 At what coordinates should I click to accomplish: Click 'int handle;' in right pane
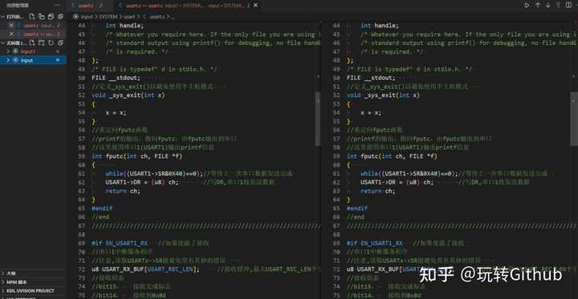pos(380,26)
